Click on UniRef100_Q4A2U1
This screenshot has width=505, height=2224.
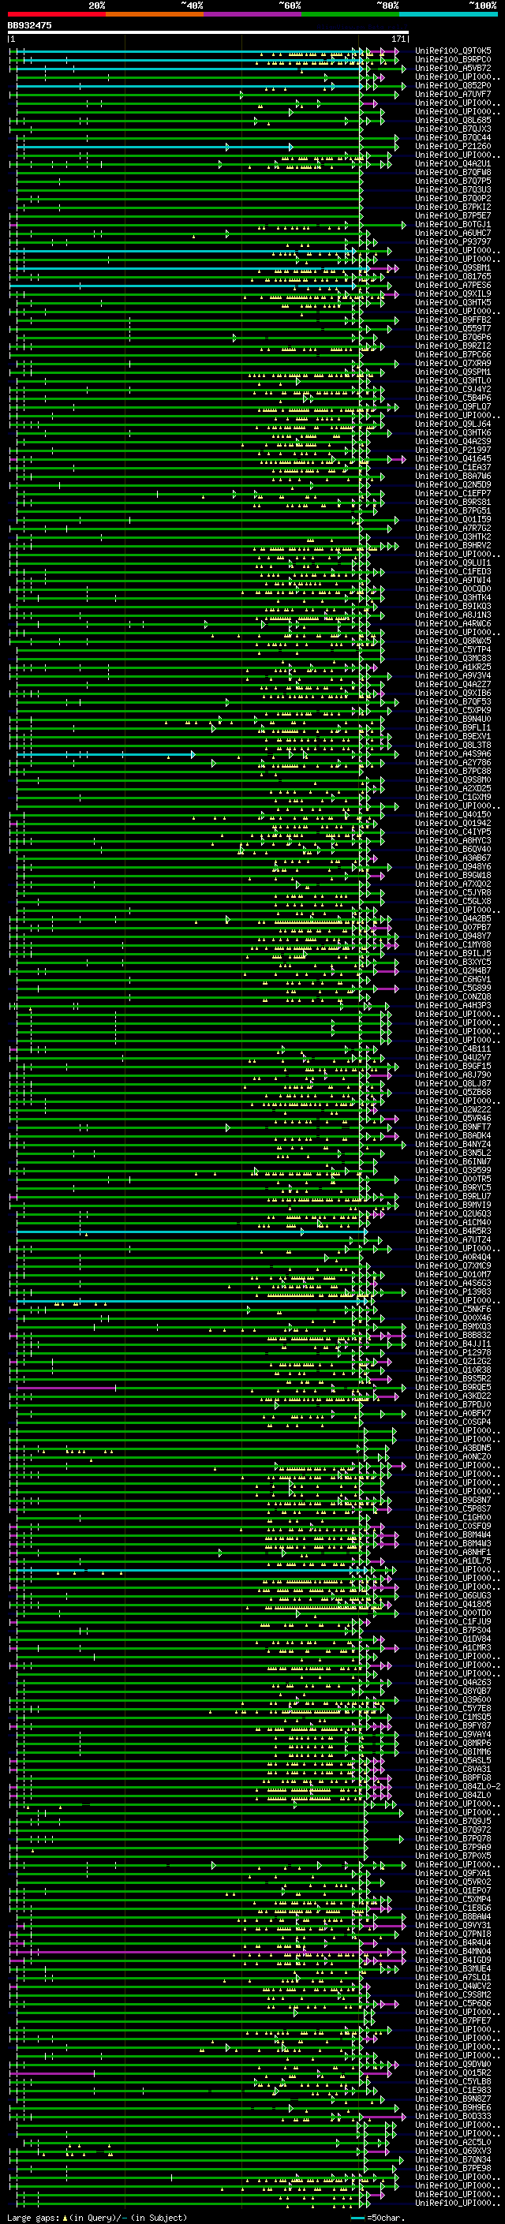453,163
